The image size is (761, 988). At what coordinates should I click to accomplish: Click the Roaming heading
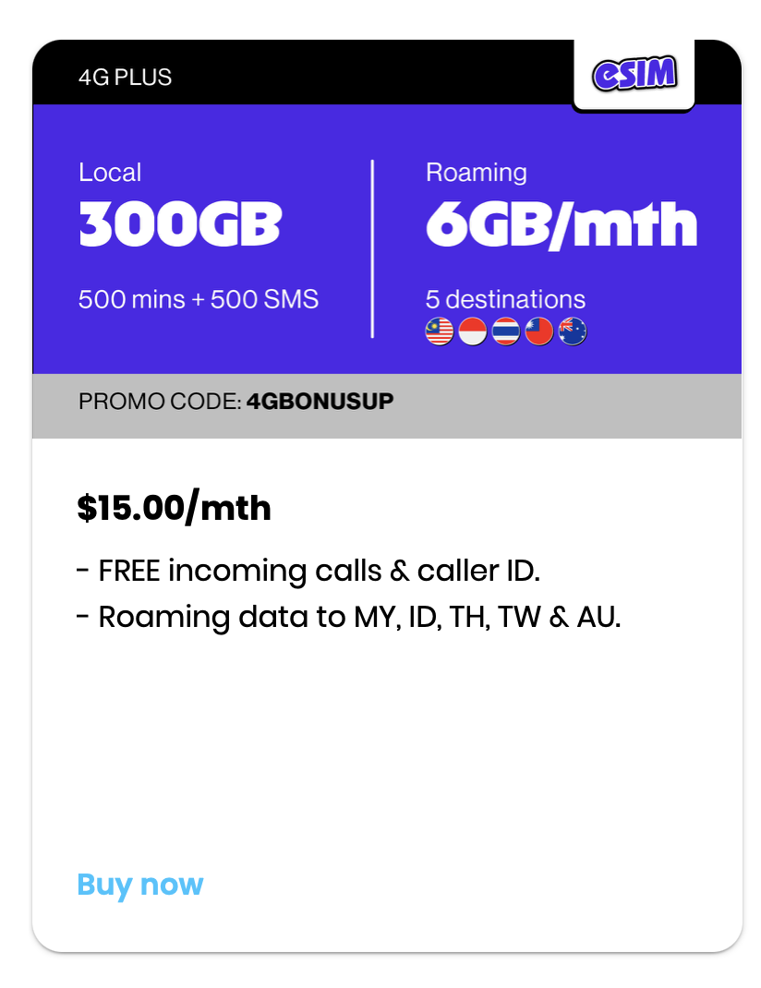click(476, 173)
